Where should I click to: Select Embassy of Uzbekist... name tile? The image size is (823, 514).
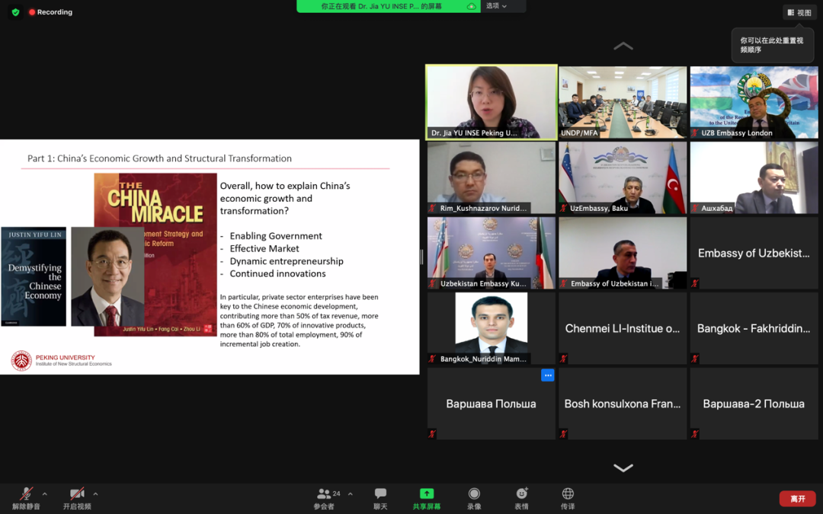click(x=754, y=253)
